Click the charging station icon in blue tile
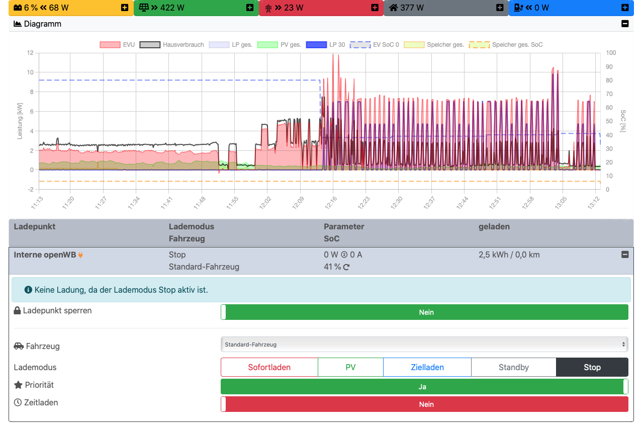This screenshot has width=644, height=429. 519,8
